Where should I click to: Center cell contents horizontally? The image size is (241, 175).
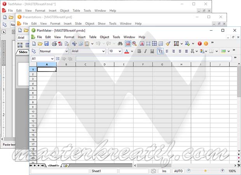[180, 51]
